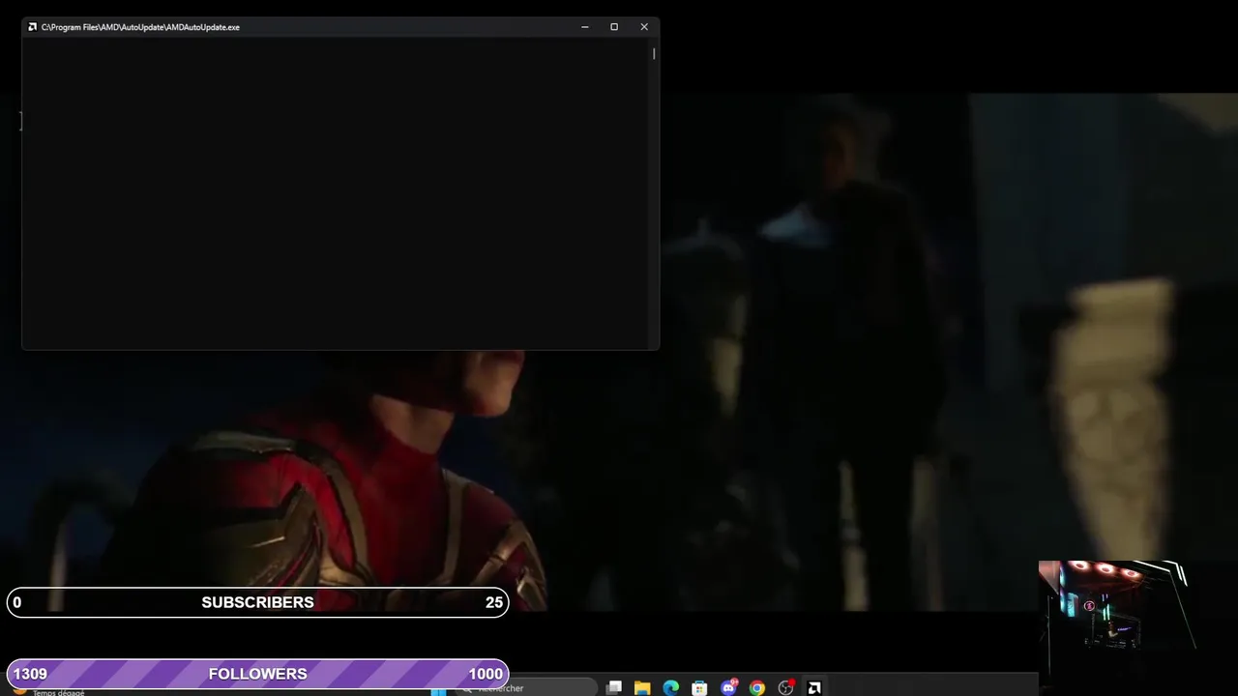Click the SUBSCRIBERS goal bar

pyautogui.click(x=257, y=602)
